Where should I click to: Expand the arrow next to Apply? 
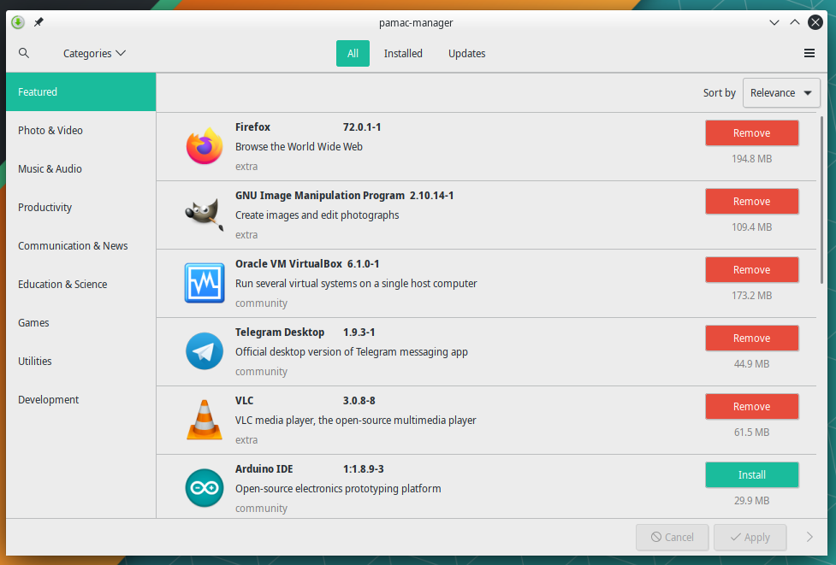(809, 537)
